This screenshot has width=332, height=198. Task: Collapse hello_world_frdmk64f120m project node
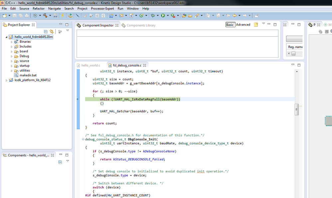(x=6, y=37)
